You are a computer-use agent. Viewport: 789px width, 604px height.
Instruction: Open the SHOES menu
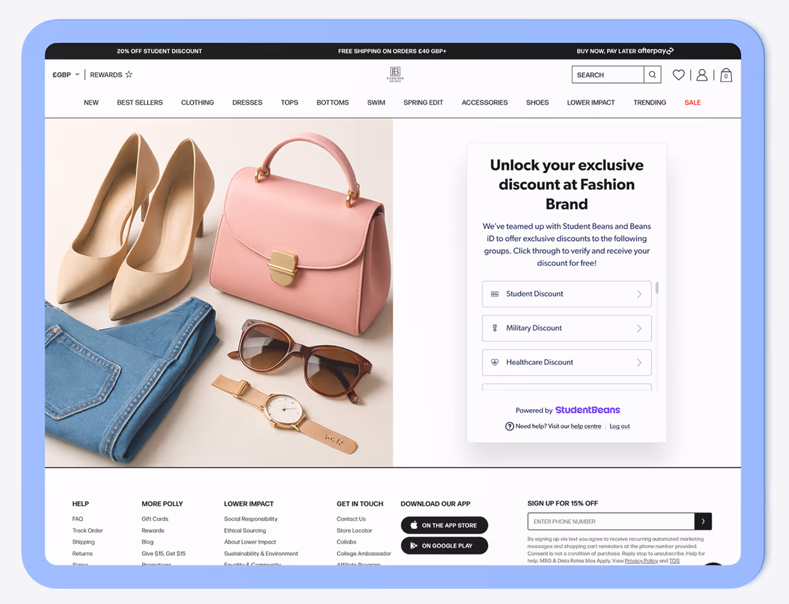(x=537, y=102)
